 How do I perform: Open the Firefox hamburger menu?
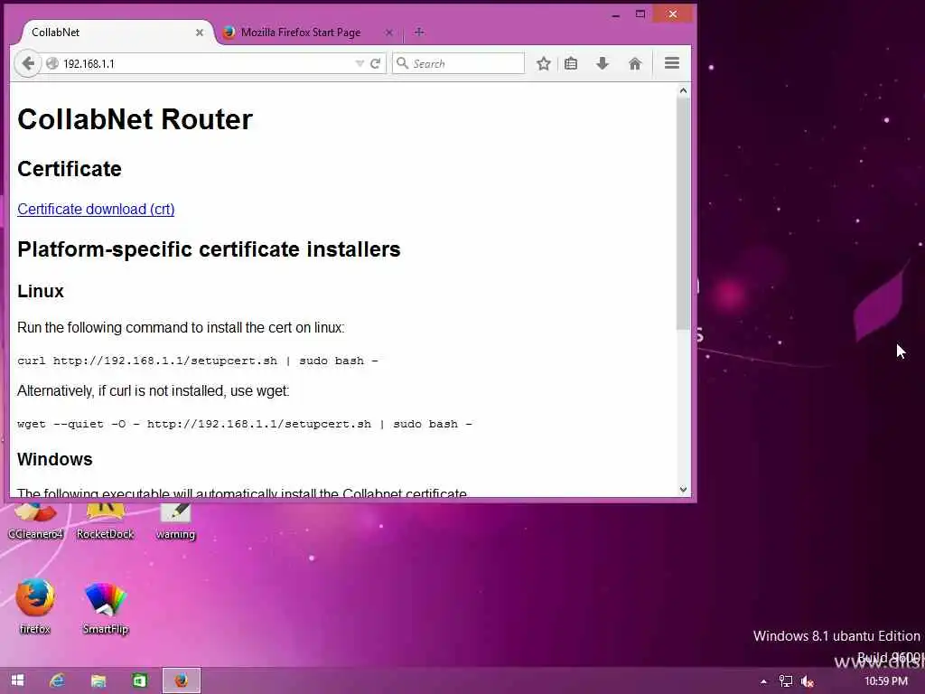coord(672,63)
